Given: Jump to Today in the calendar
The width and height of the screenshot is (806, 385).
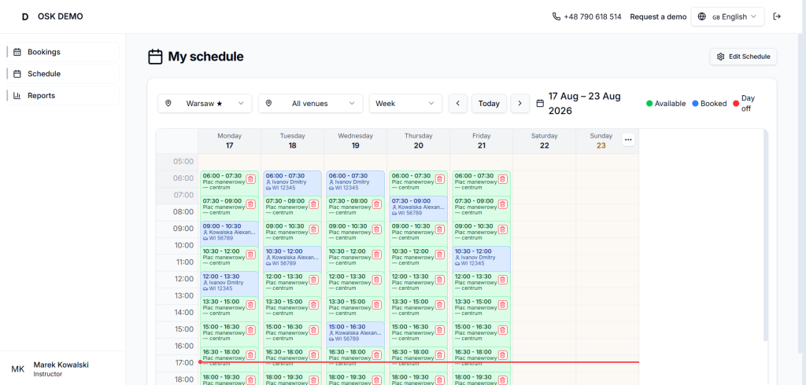Looking at the screenshot, I should [489, 103].
